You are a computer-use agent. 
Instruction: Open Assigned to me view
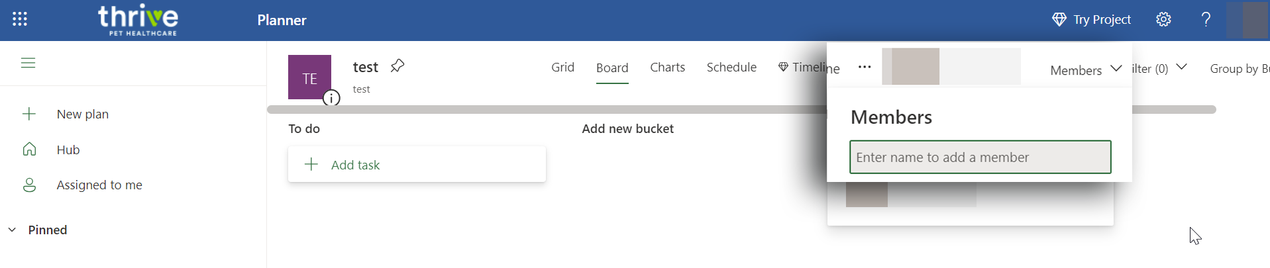(x=99, y=185)
